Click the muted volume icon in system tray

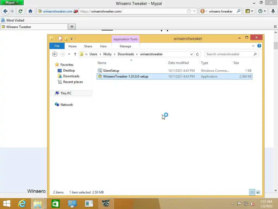click(x=252, y=204)
